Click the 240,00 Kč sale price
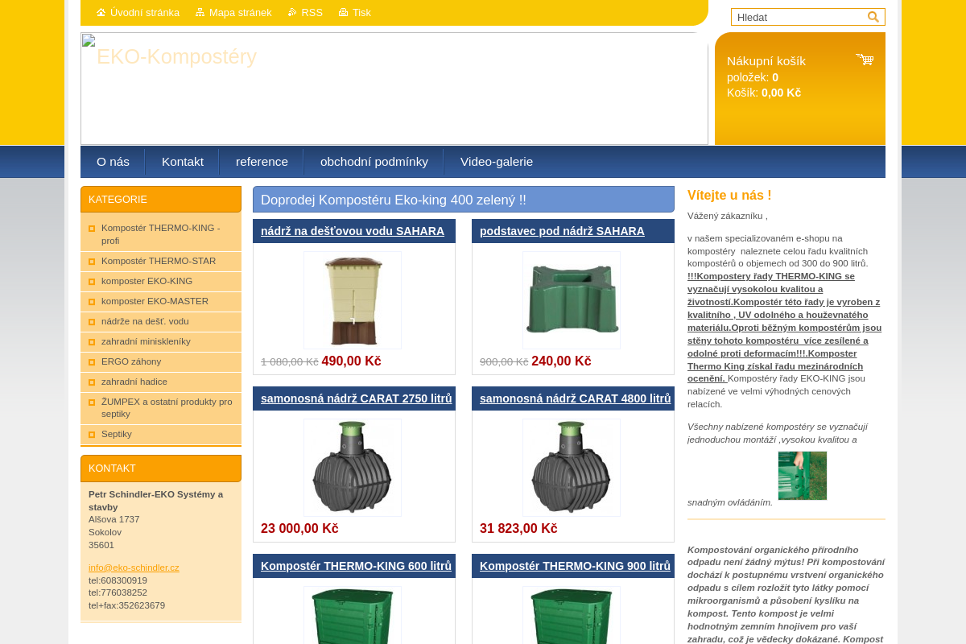Screen dimensions: 966x644 [x=561, y=361]
